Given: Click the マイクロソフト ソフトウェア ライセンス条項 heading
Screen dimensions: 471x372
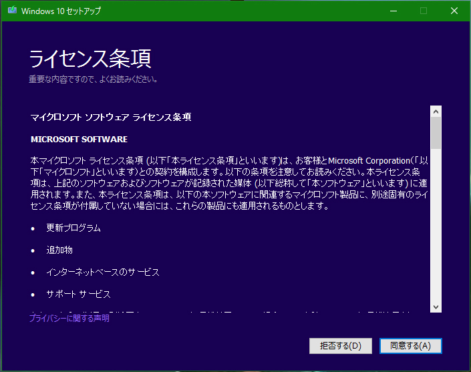Looking at the screenshot, I should [x=111, y=117].
